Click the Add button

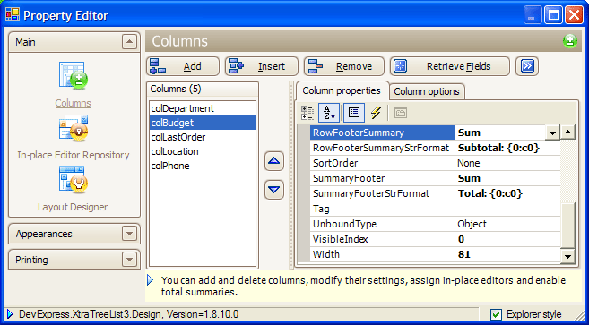(183, 66)
